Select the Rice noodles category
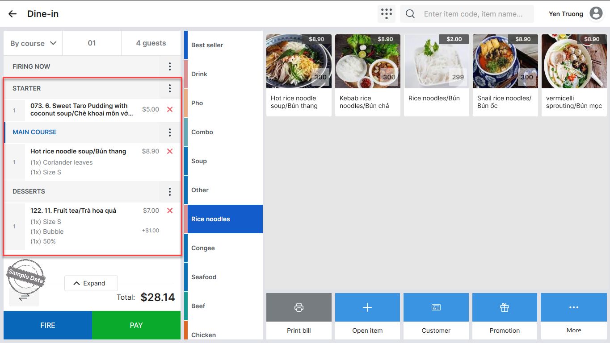 point(223,219)
